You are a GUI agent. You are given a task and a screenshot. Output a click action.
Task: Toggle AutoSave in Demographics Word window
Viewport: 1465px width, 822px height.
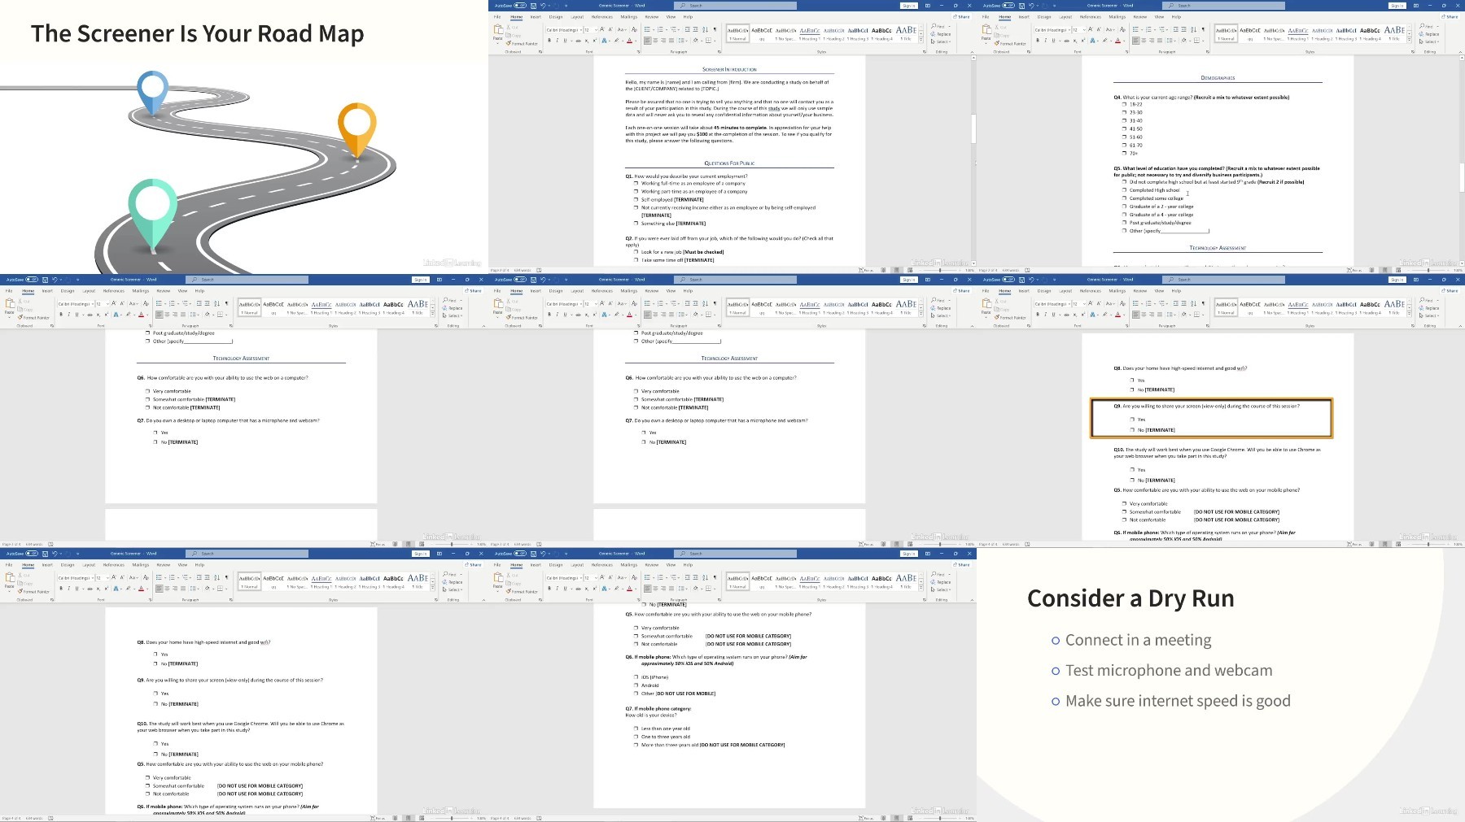coord(1008,6)
